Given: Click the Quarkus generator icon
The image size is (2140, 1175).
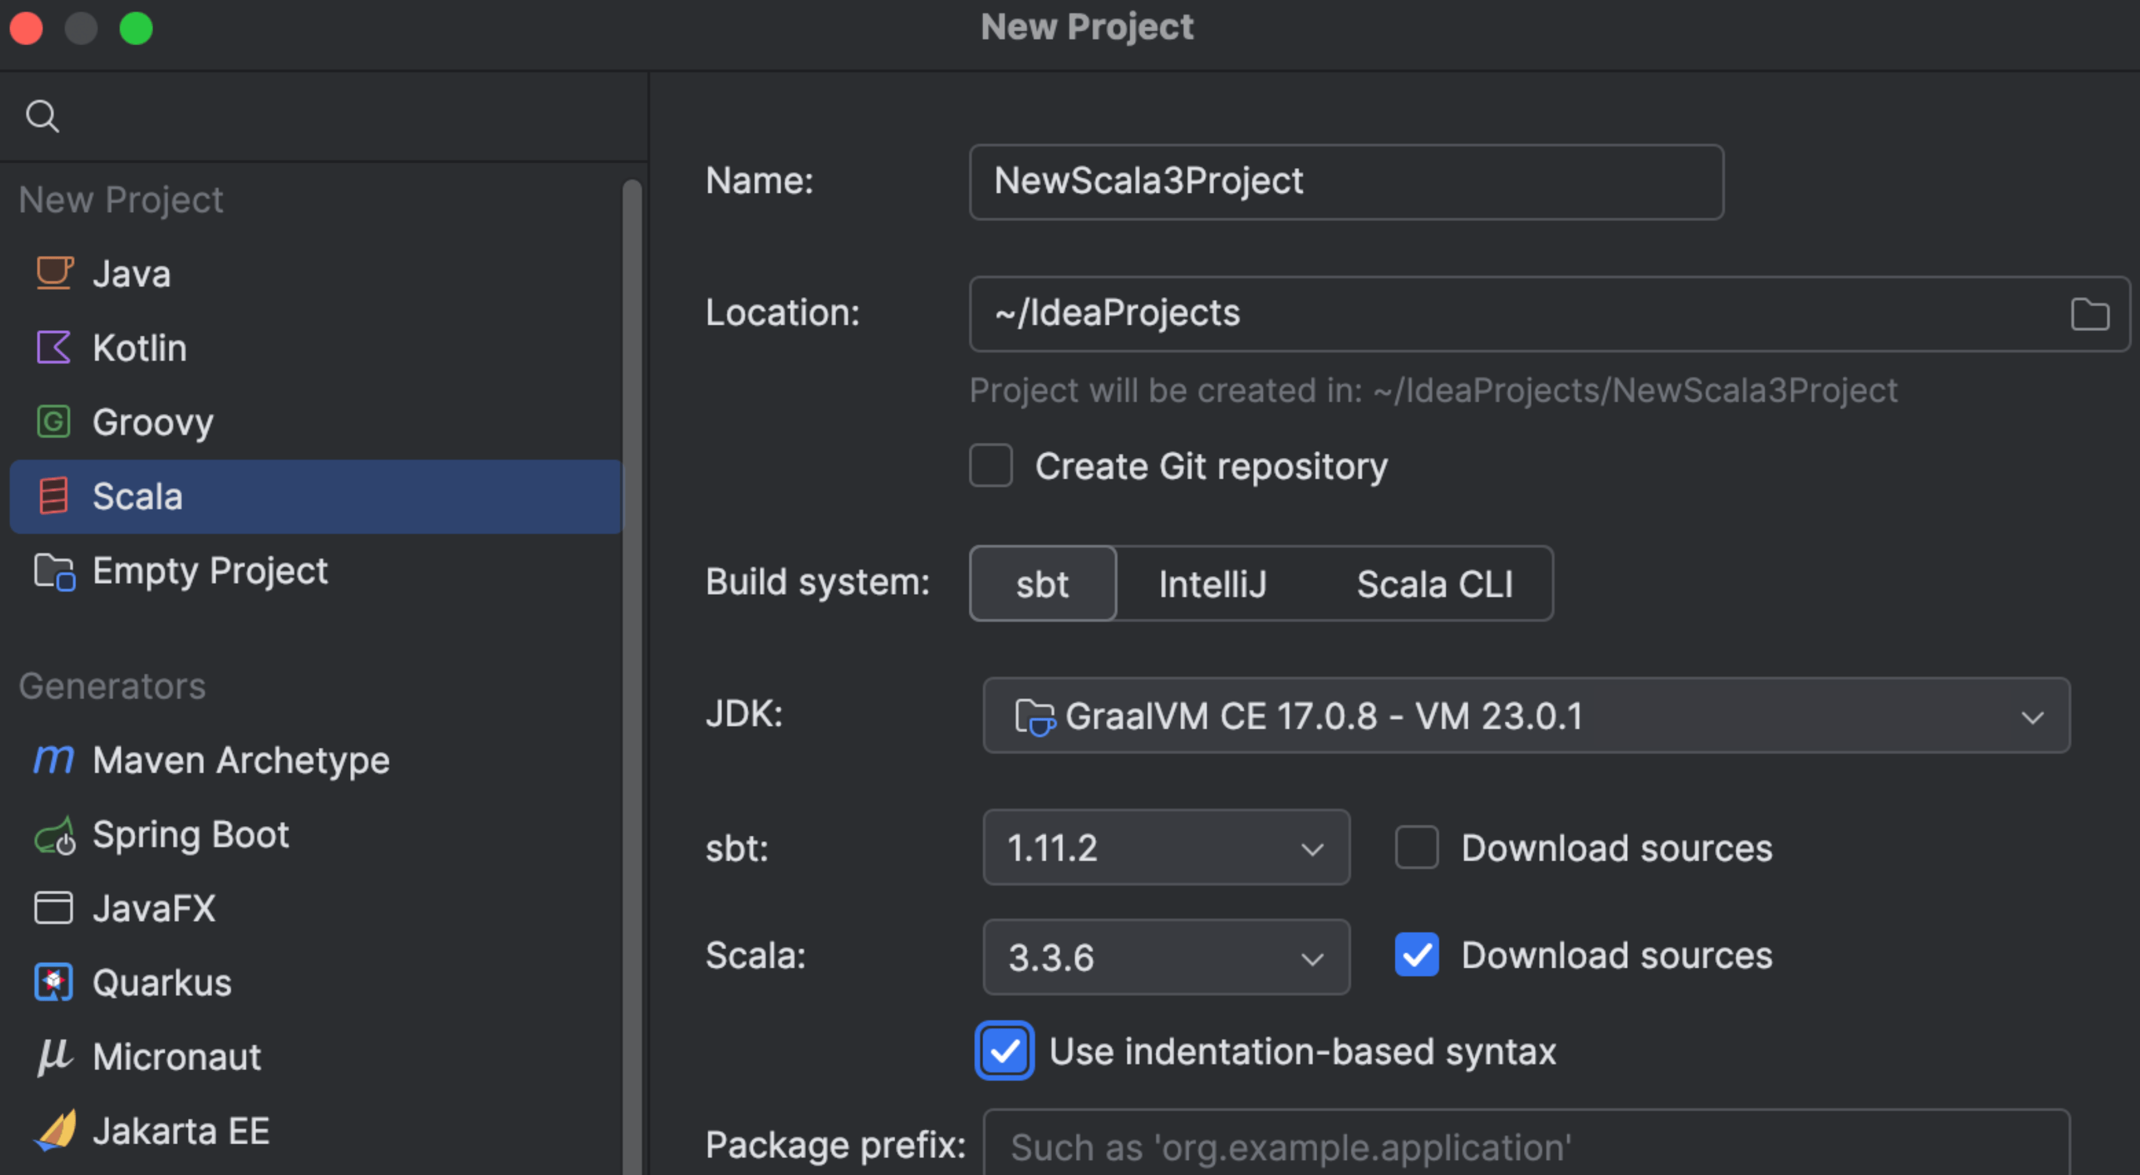Looking at the screenshot, I should pyautogui.click(x=54, y=982).
